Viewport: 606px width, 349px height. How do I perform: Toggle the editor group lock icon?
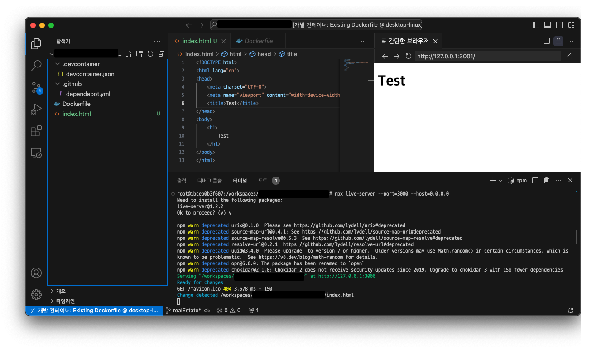pos(558,41)
